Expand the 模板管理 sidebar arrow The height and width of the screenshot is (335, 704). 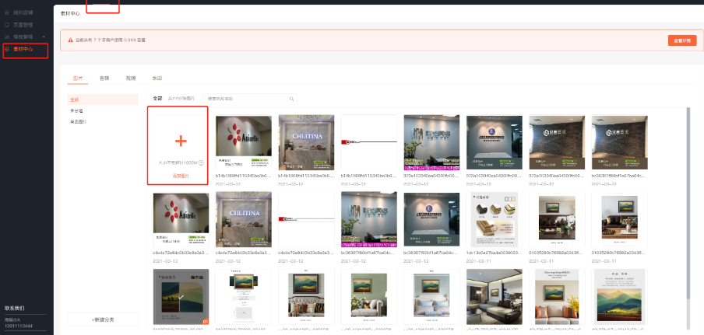44,37
